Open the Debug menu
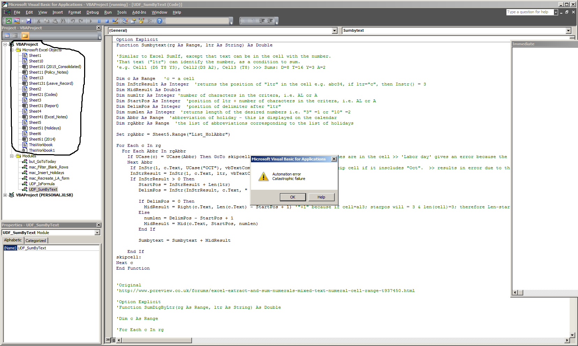Viewport: 578px width, 346px height. [x=92, y=12]
